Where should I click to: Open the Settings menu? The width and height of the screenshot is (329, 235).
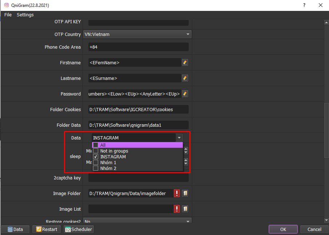coord(25,15)
